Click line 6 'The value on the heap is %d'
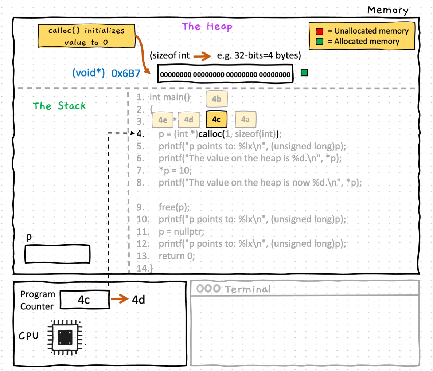Viewport: 433px width, 371px height. coord(250,159)
